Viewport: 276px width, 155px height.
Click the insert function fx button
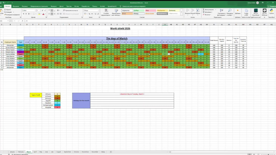(23, 21)
